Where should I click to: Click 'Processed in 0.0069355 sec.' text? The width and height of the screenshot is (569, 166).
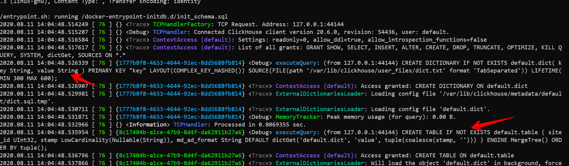(260, 125)
